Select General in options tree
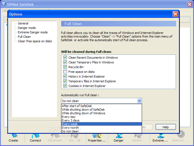The width and height of the screenshot is (194, 146). (23, 23)
